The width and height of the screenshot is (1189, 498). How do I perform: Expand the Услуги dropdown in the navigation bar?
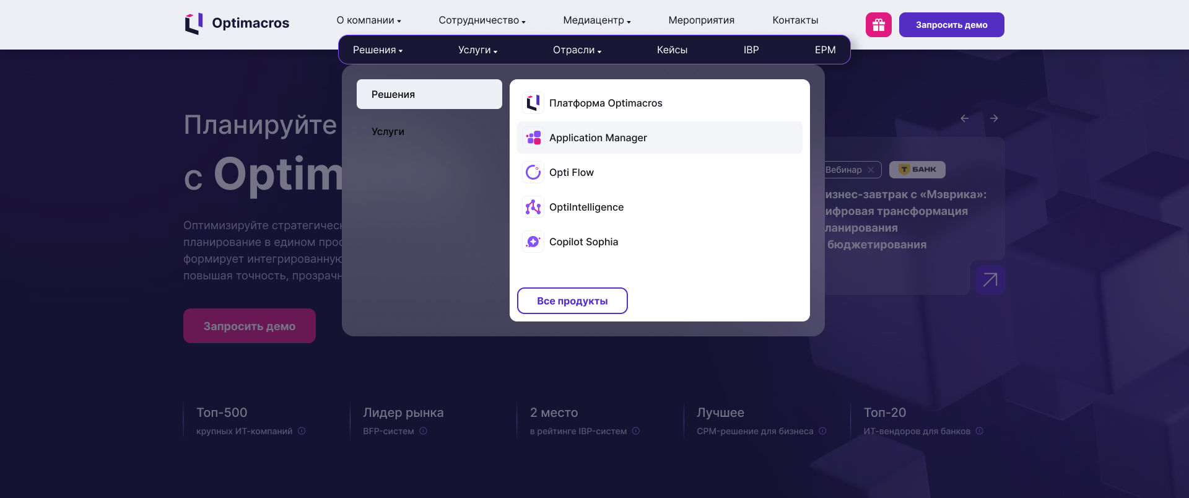click(478, 50)
